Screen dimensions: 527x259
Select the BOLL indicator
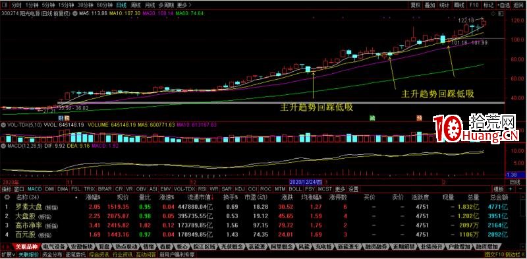coord(295,189)
